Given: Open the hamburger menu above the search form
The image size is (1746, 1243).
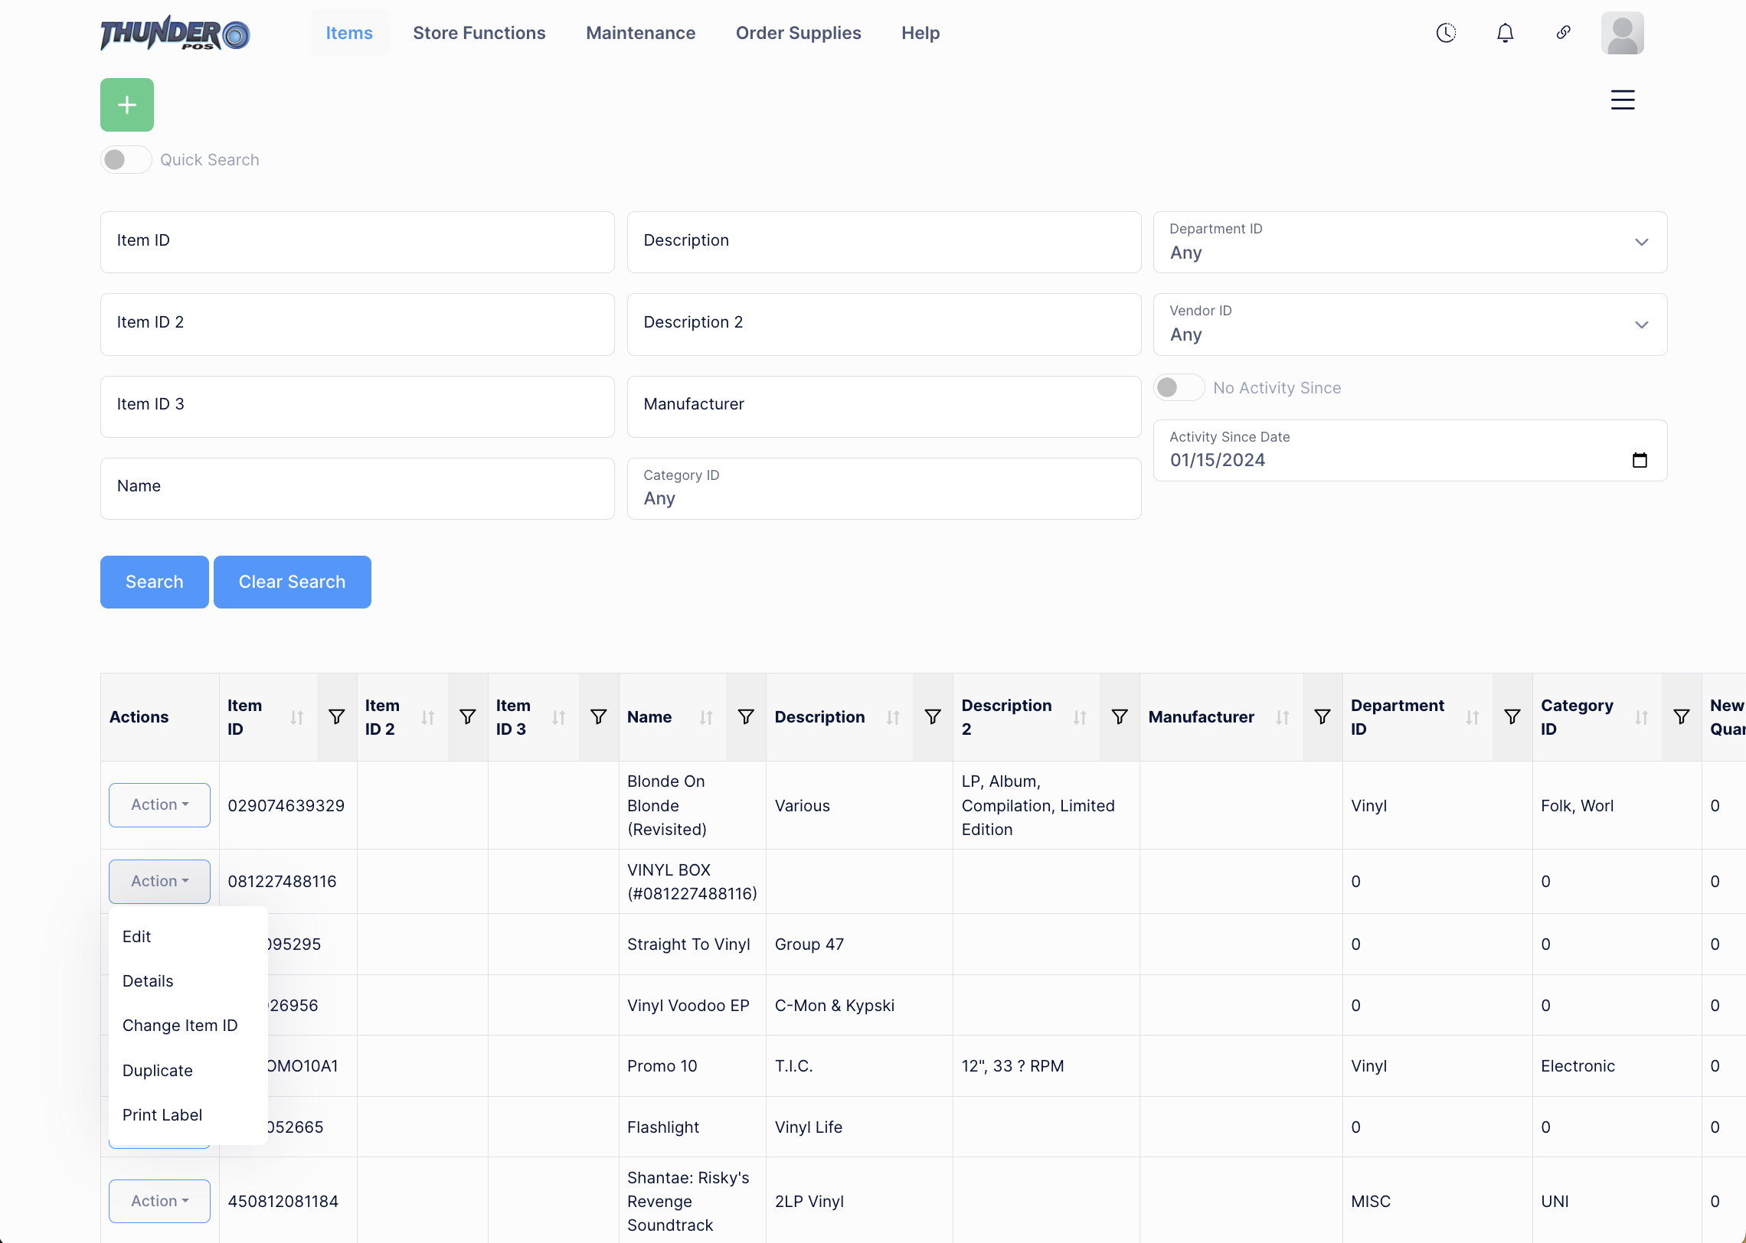Looking at the screenshot, I should click(1623, 100).
